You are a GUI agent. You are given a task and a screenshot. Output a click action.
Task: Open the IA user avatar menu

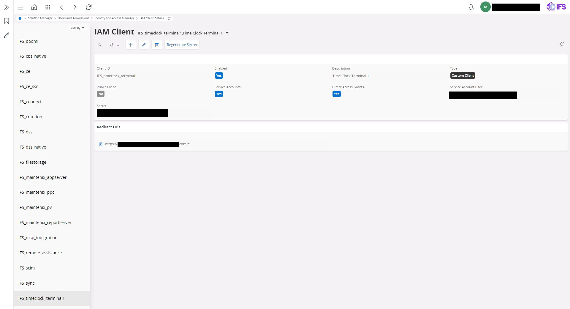(x=485, y=7)
